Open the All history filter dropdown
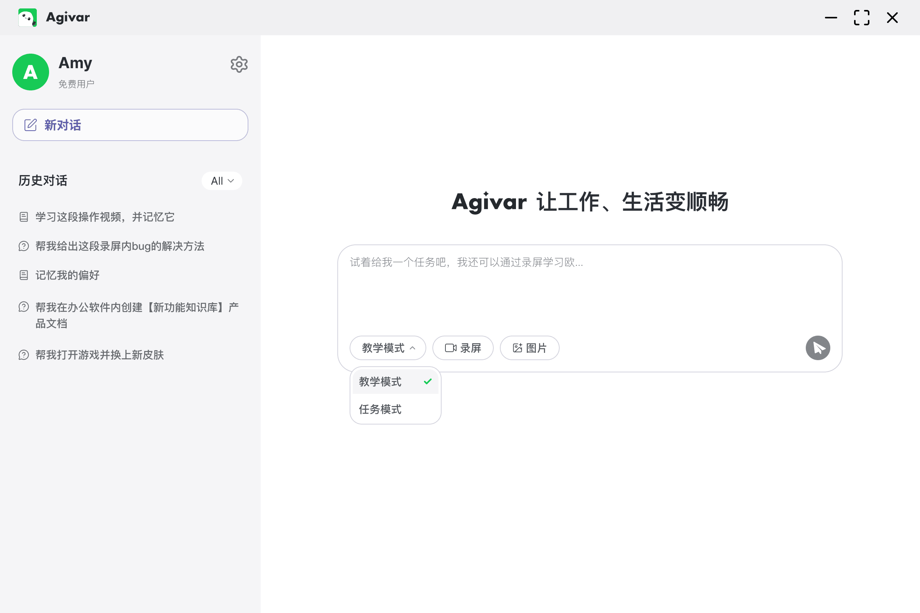This screenshot has width=920, height=613. pos(222,181)
